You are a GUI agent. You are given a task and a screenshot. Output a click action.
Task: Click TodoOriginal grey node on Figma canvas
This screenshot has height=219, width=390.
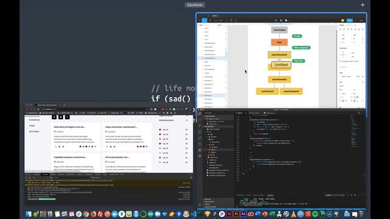point(279,30)
